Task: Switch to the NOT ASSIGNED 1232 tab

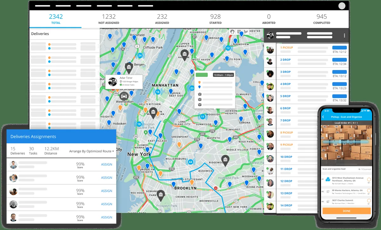Action: point(109,19)
